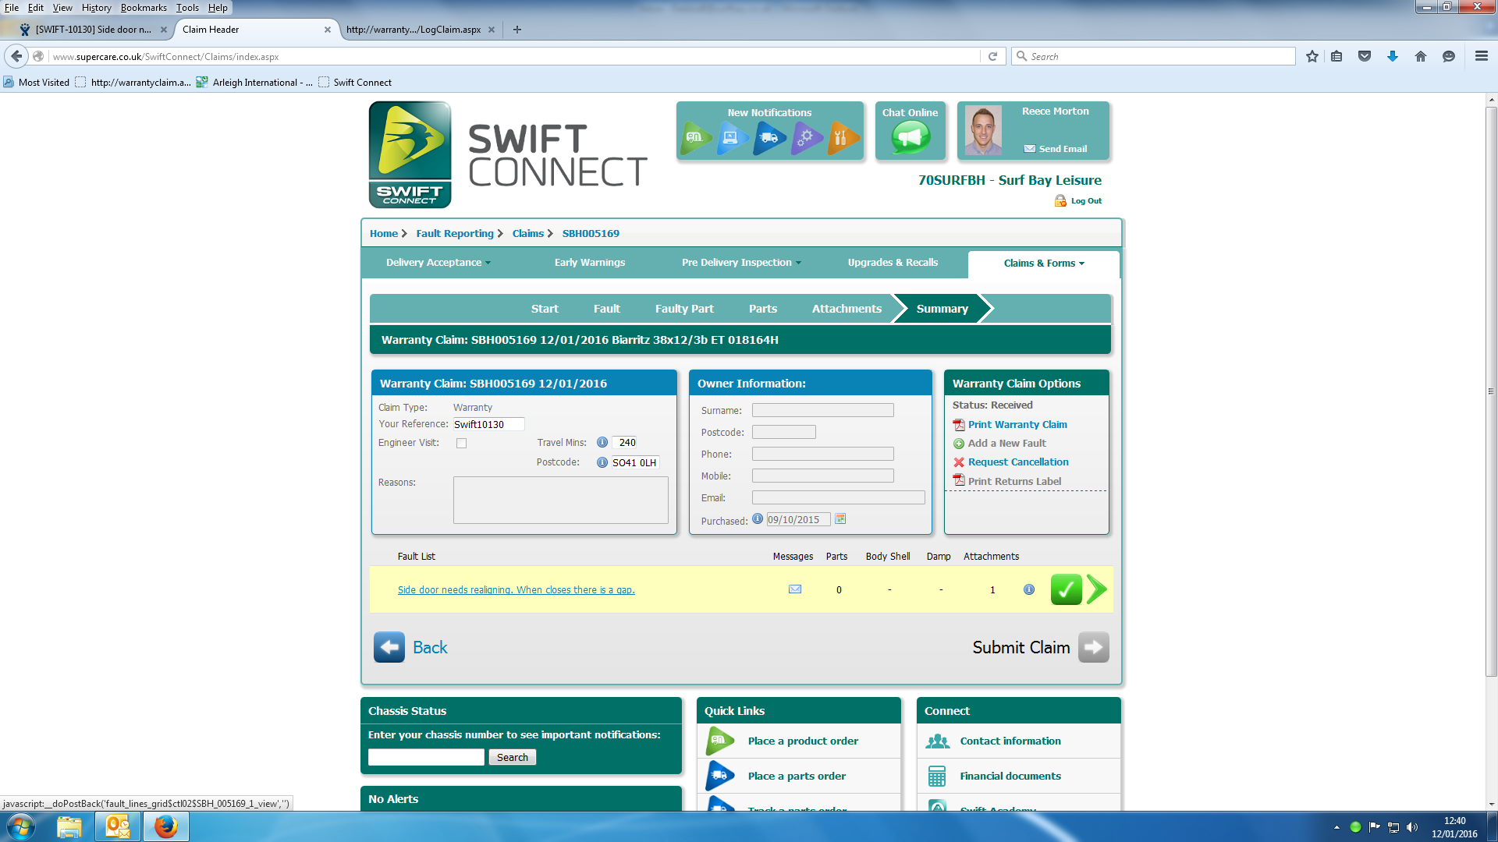Launch Firefox from the Windows taskbar
The height and width of the screenshot is (842, 1498).
pyautogui.click(x=165, y=826)
